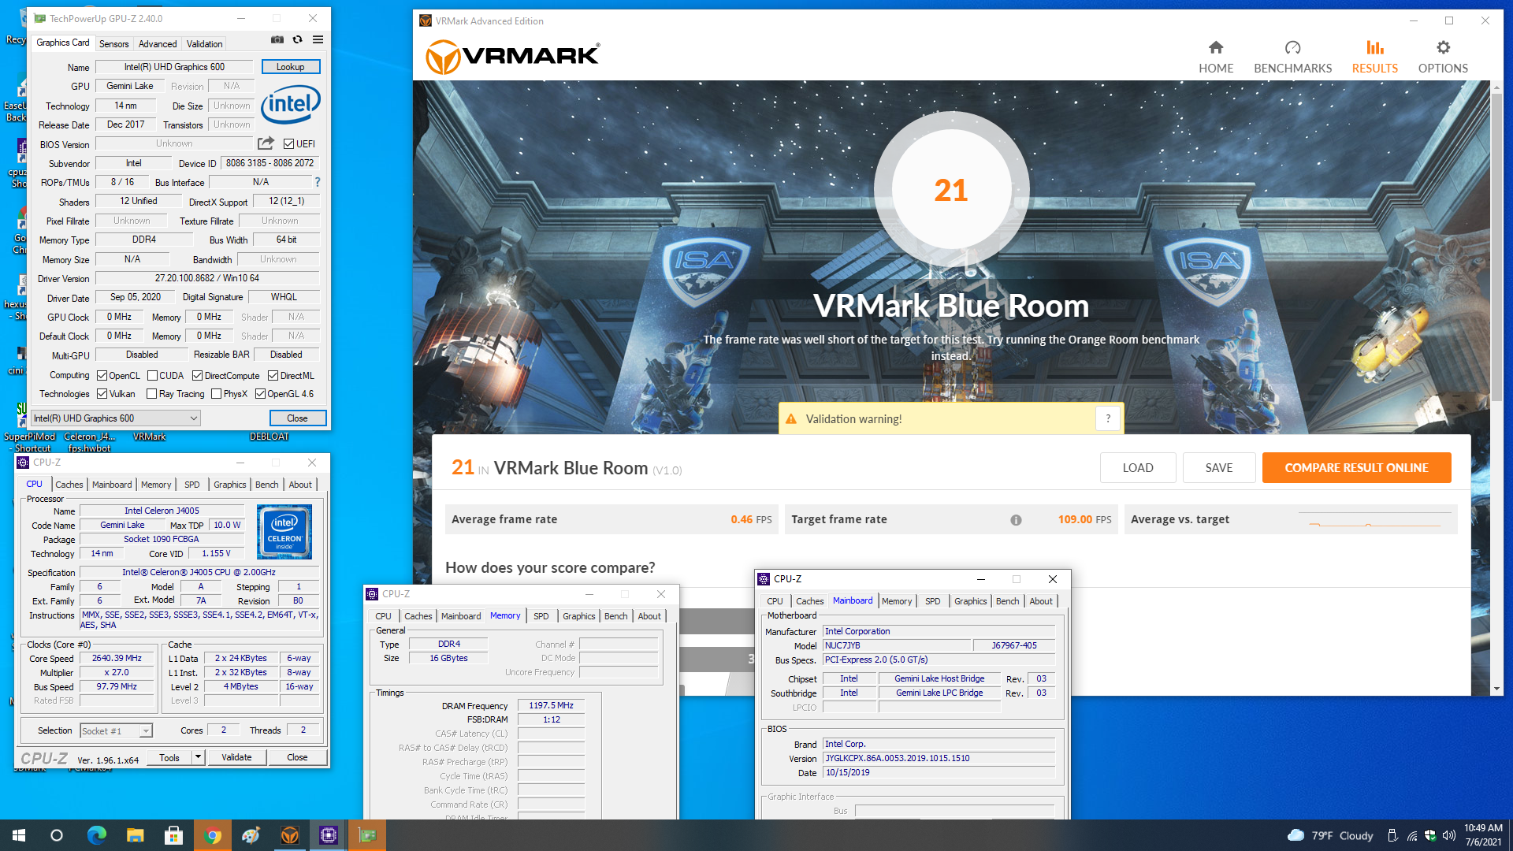Click the volume icon in system tray
The image size is (1513, 851).
click(x=1448, y=835)
